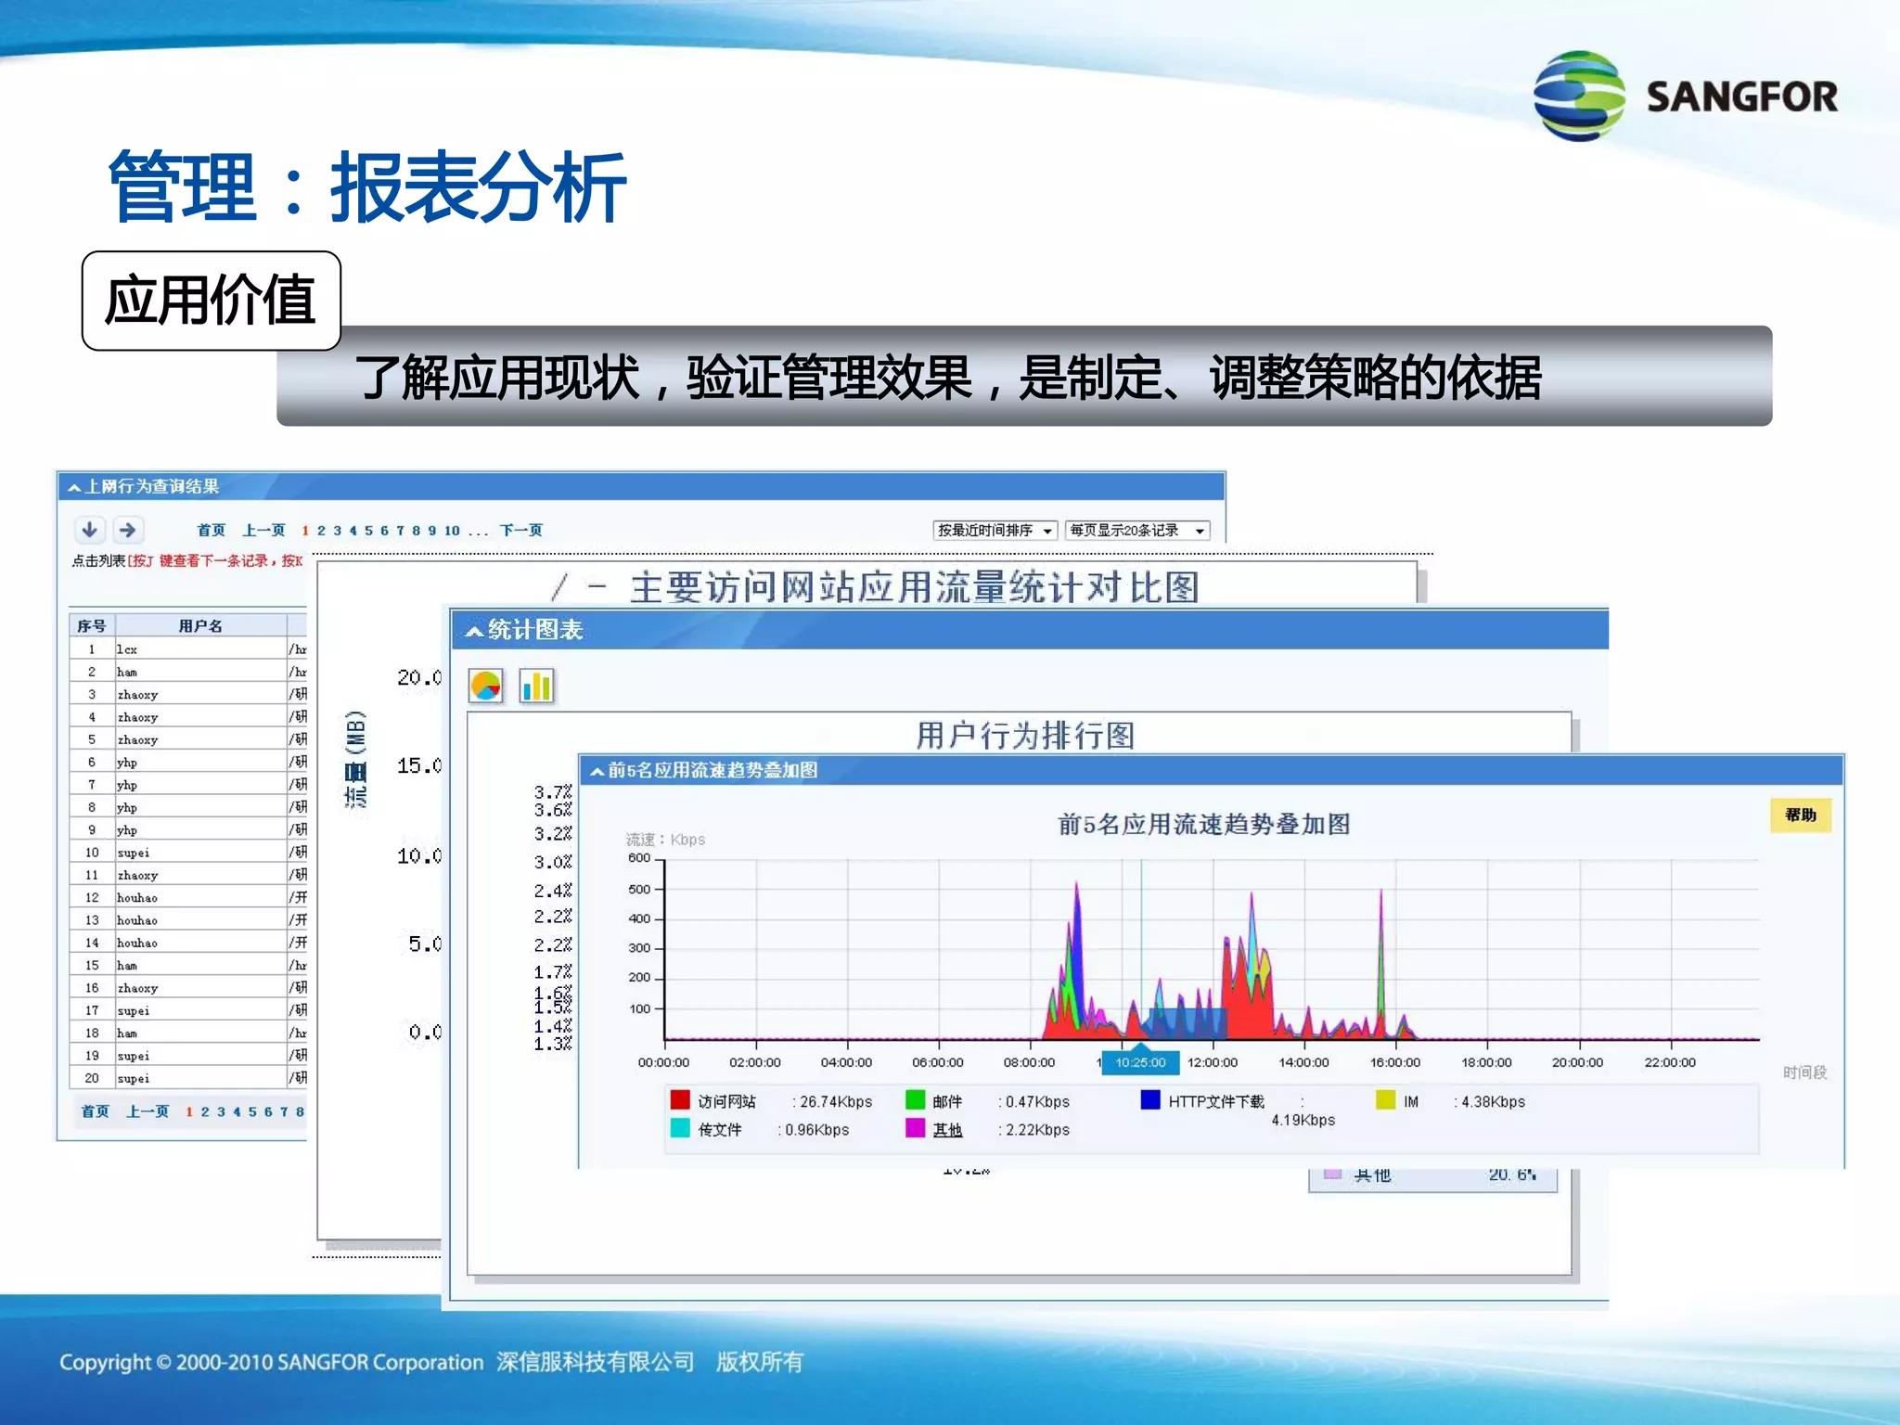1900x1425 pixels.
Task: Click the green 邮件 legend swatch
Action: 915,1100
